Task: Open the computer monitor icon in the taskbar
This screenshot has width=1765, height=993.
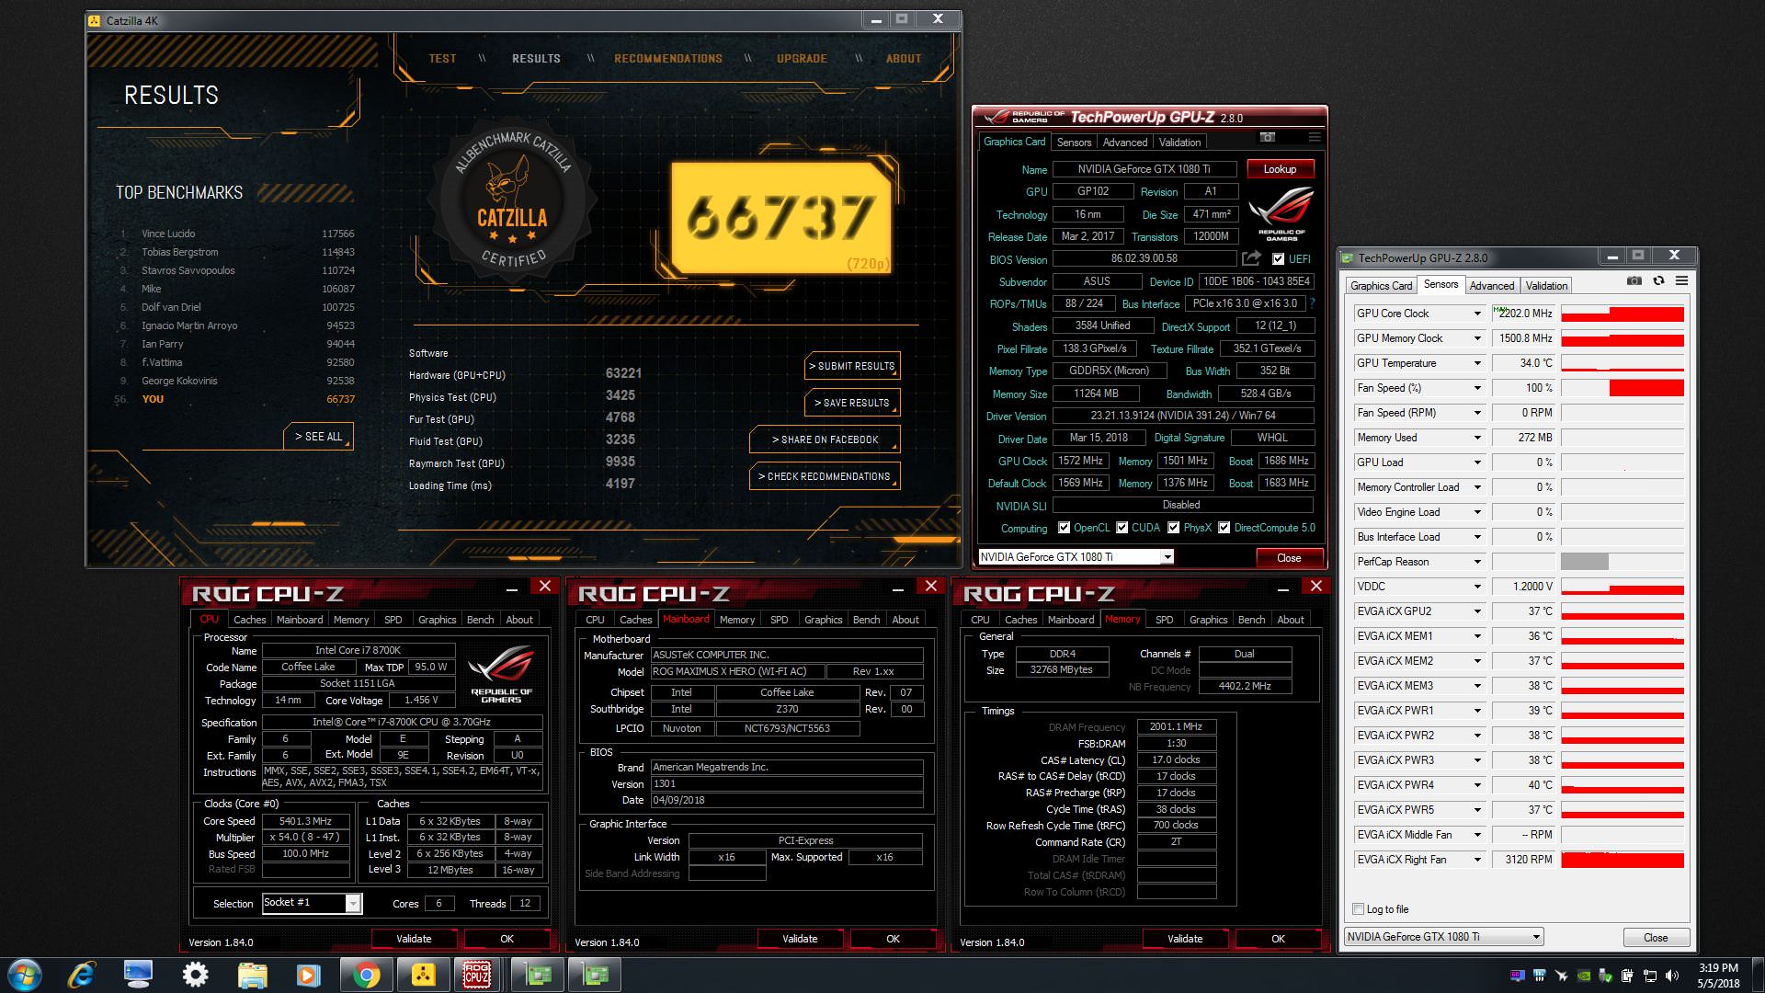Action: tap(138, 975)
